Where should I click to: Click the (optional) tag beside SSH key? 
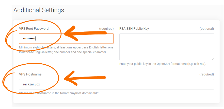coord(207,29)
